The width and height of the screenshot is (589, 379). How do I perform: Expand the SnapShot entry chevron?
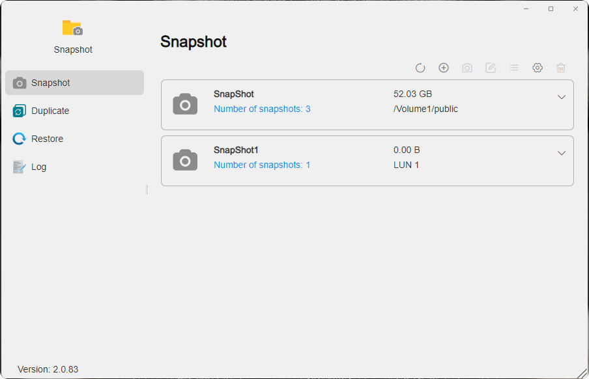(x=562, y=96)
